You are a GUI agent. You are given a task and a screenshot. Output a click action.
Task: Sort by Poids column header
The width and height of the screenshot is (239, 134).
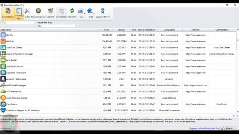click(107, 30)
